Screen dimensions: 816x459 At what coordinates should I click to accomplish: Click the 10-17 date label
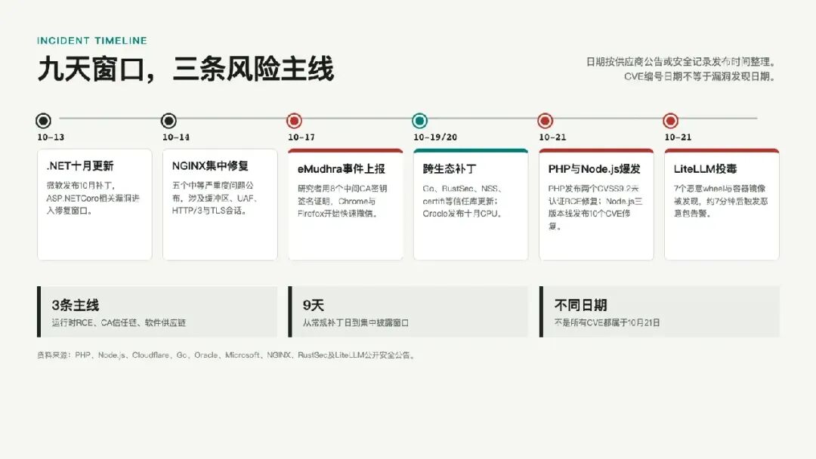301,137
